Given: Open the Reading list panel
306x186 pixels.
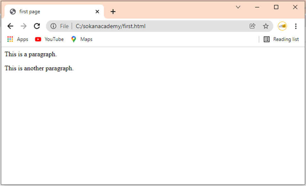Looking at the screenshot, I should pyautogui.click(x=281, y=39).
